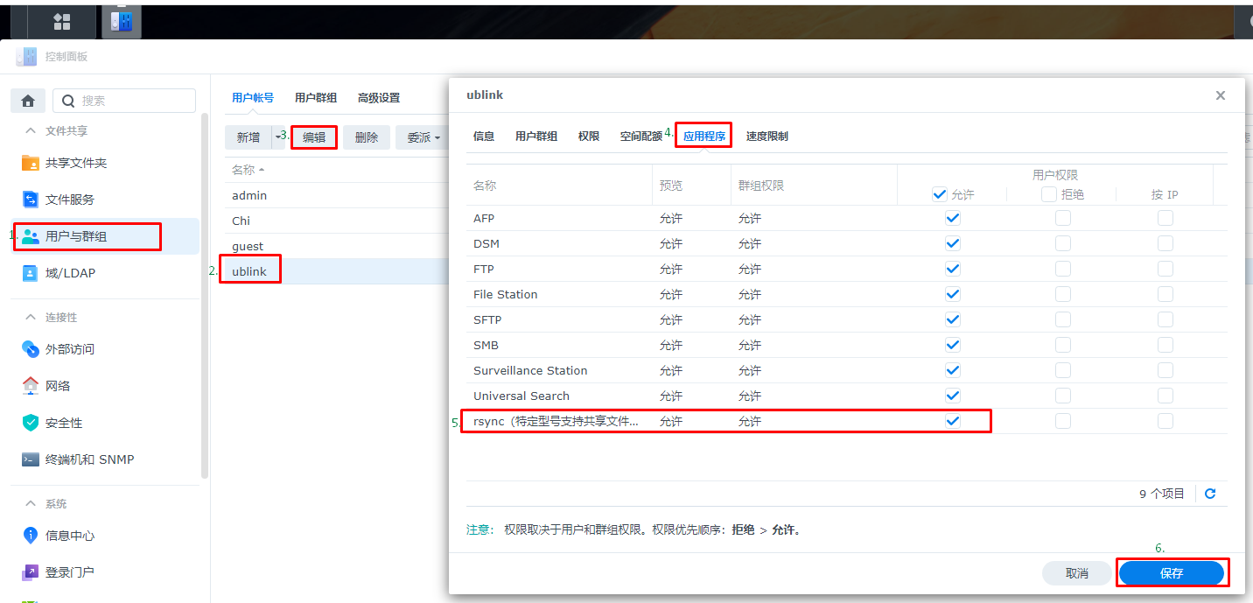Collapse the 连接性 section

[31, 318]
